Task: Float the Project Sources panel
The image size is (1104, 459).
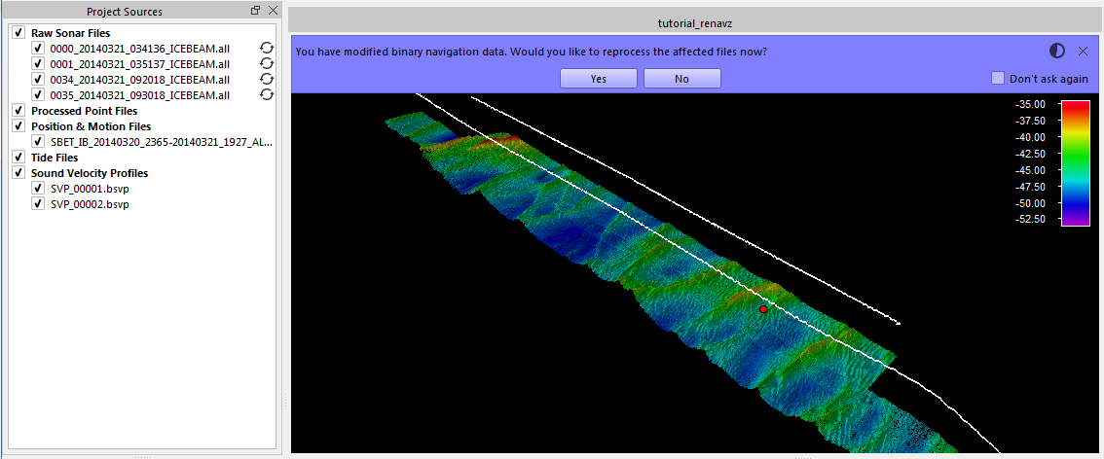Action: coord(255,11)
